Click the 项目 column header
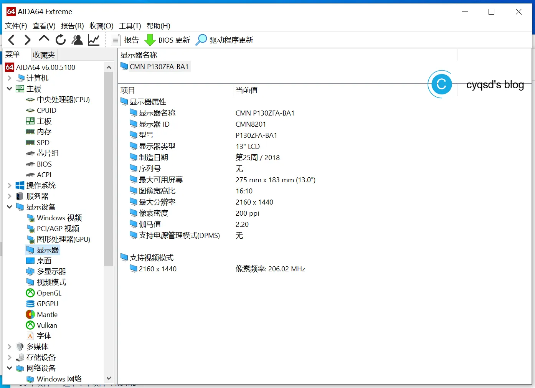The height and width of the screenshot is (388, 535). pos(128,90)
